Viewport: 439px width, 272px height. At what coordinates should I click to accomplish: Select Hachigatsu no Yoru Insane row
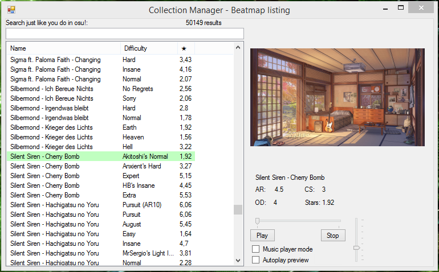[101, 244]
